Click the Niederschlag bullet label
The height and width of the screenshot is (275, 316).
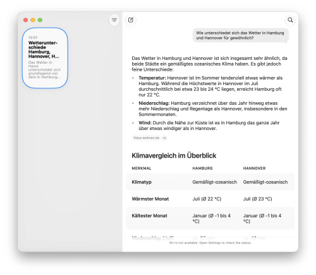154,103
